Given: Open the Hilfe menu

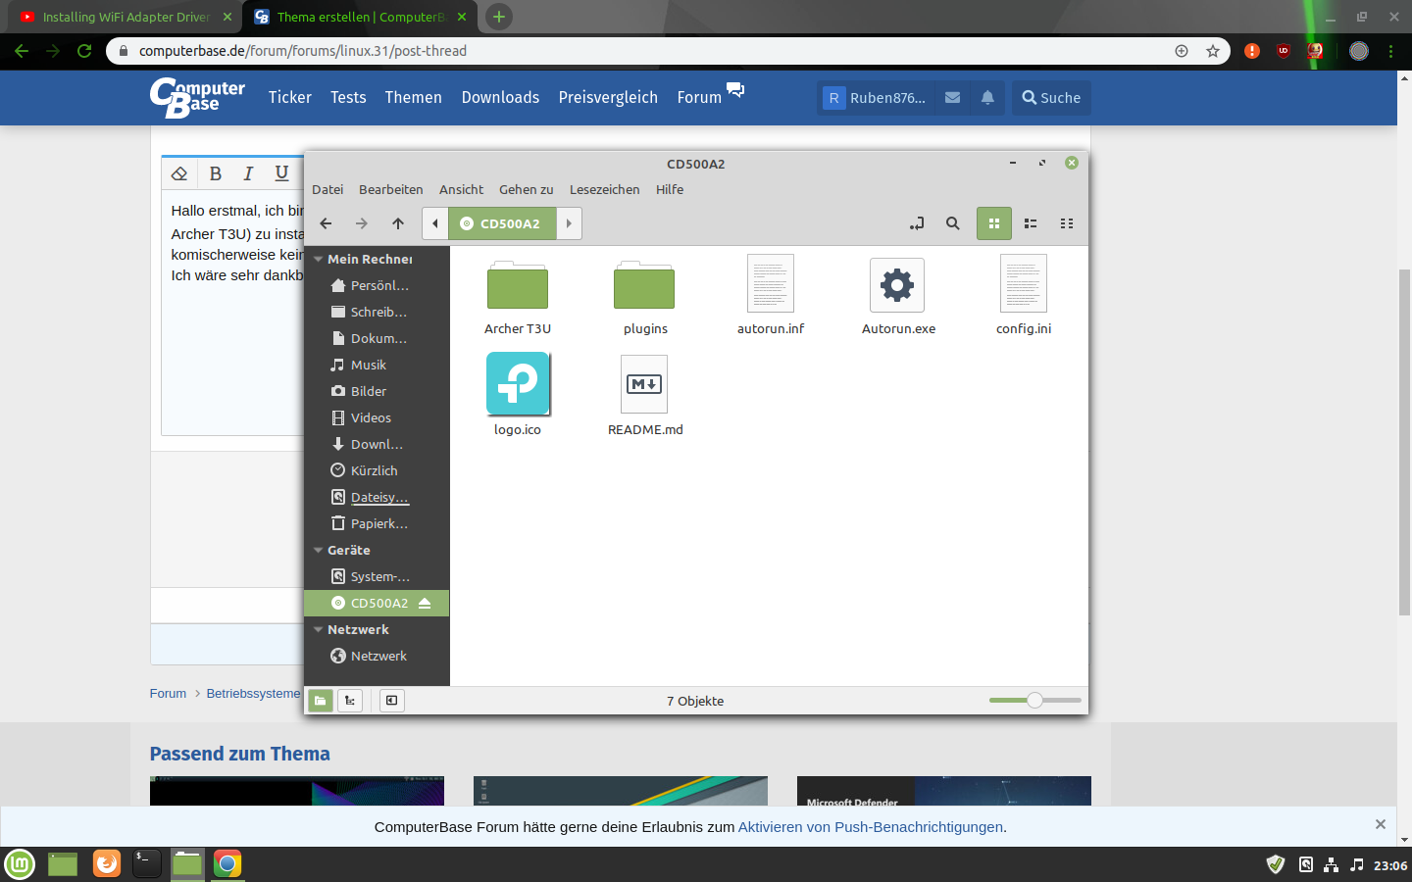Looking at the screenshot, I should pos(670,190).
